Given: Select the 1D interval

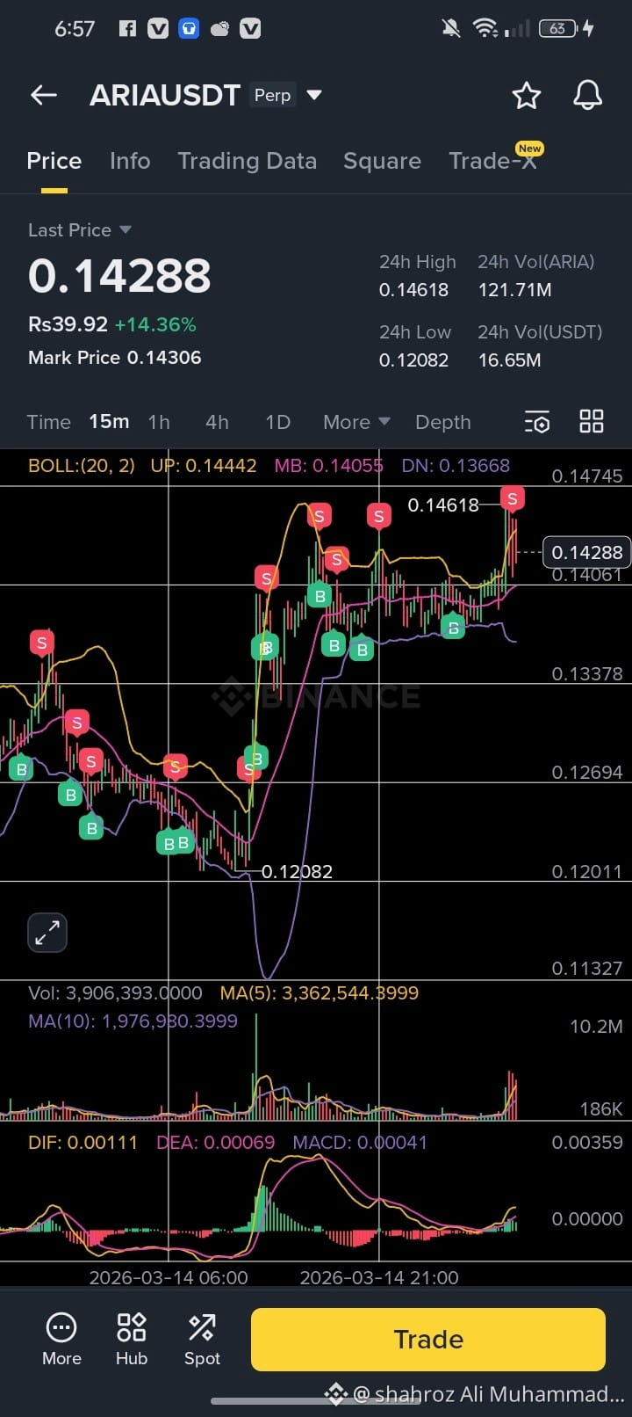Looking at the screenshot, I should 277,422.
